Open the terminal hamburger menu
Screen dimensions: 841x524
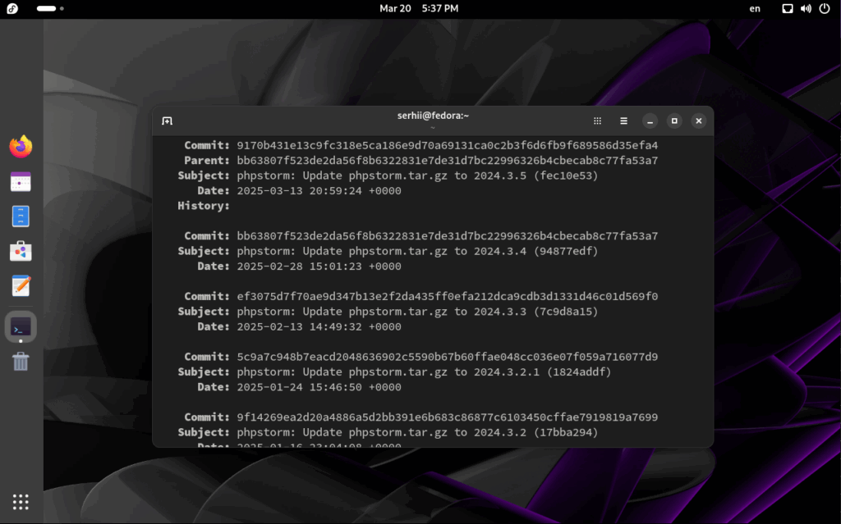(623, 121)
